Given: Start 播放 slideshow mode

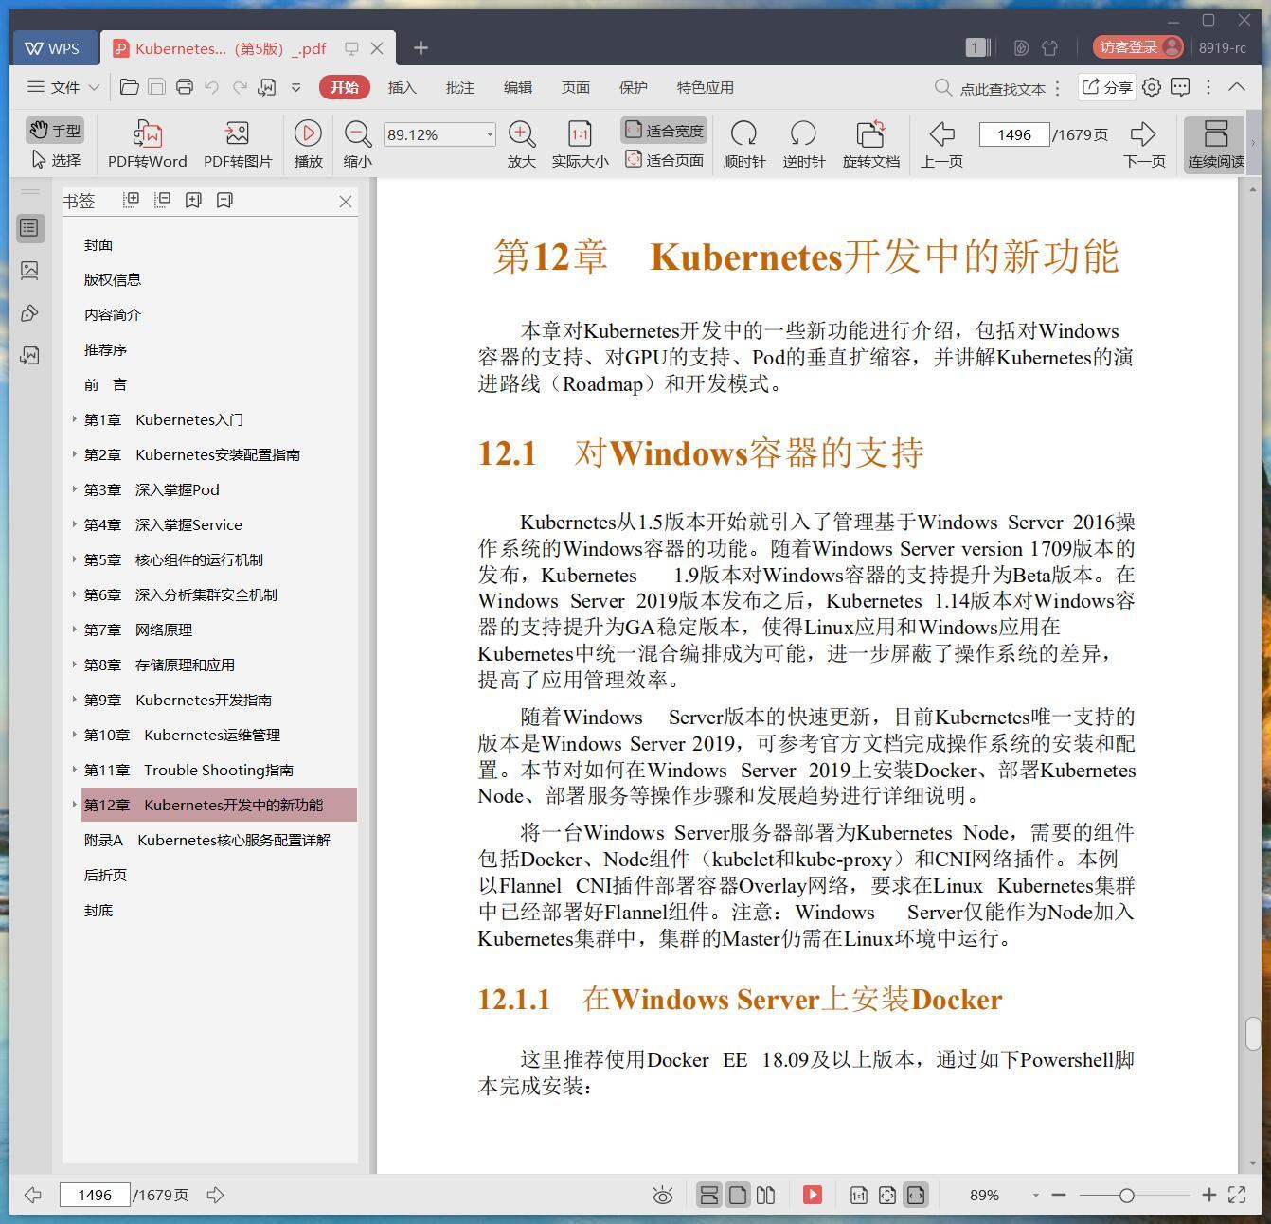Looking at the screenshot, I should coord(308,144).
